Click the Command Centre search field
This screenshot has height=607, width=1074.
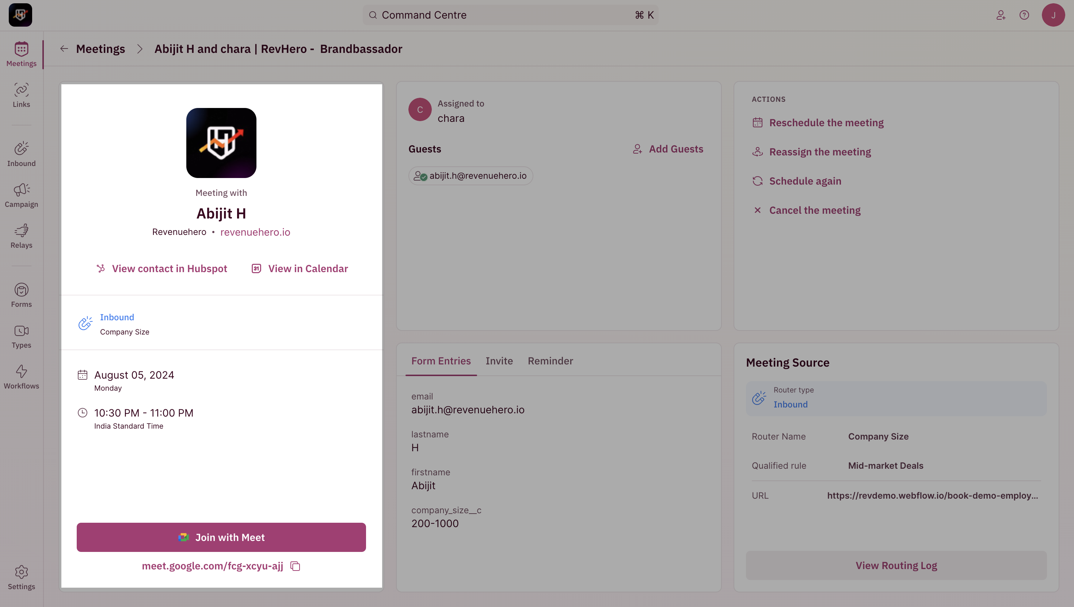coord(510,15)
